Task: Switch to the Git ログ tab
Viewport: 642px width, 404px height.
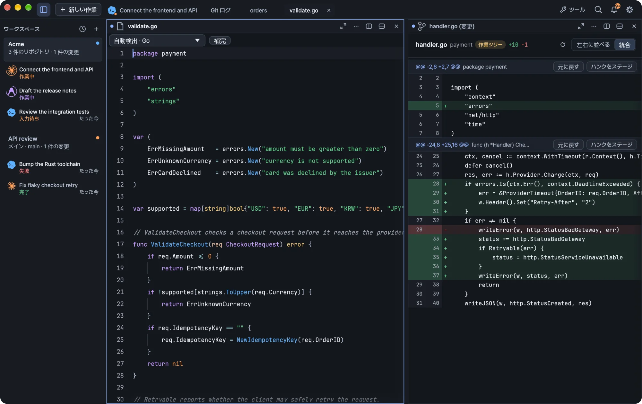Action: [221, 10]
